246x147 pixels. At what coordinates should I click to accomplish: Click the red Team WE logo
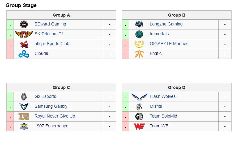point(139,126)
